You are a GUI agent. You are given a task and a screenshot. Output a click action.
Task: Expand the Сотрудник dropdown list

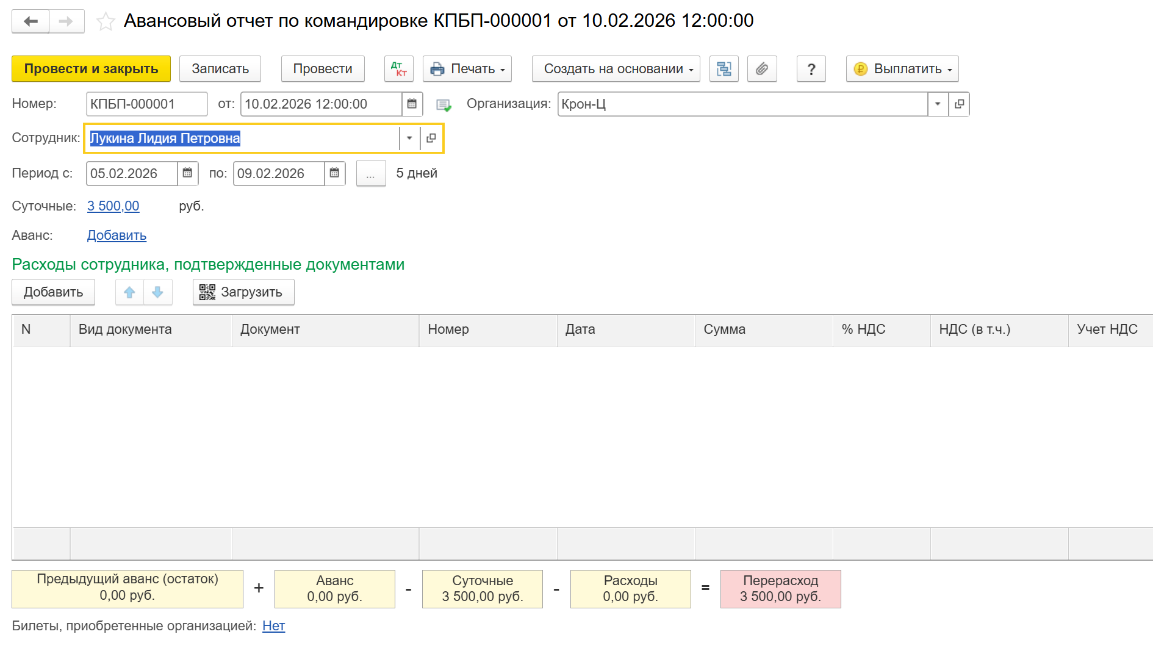tap(409, 138)
